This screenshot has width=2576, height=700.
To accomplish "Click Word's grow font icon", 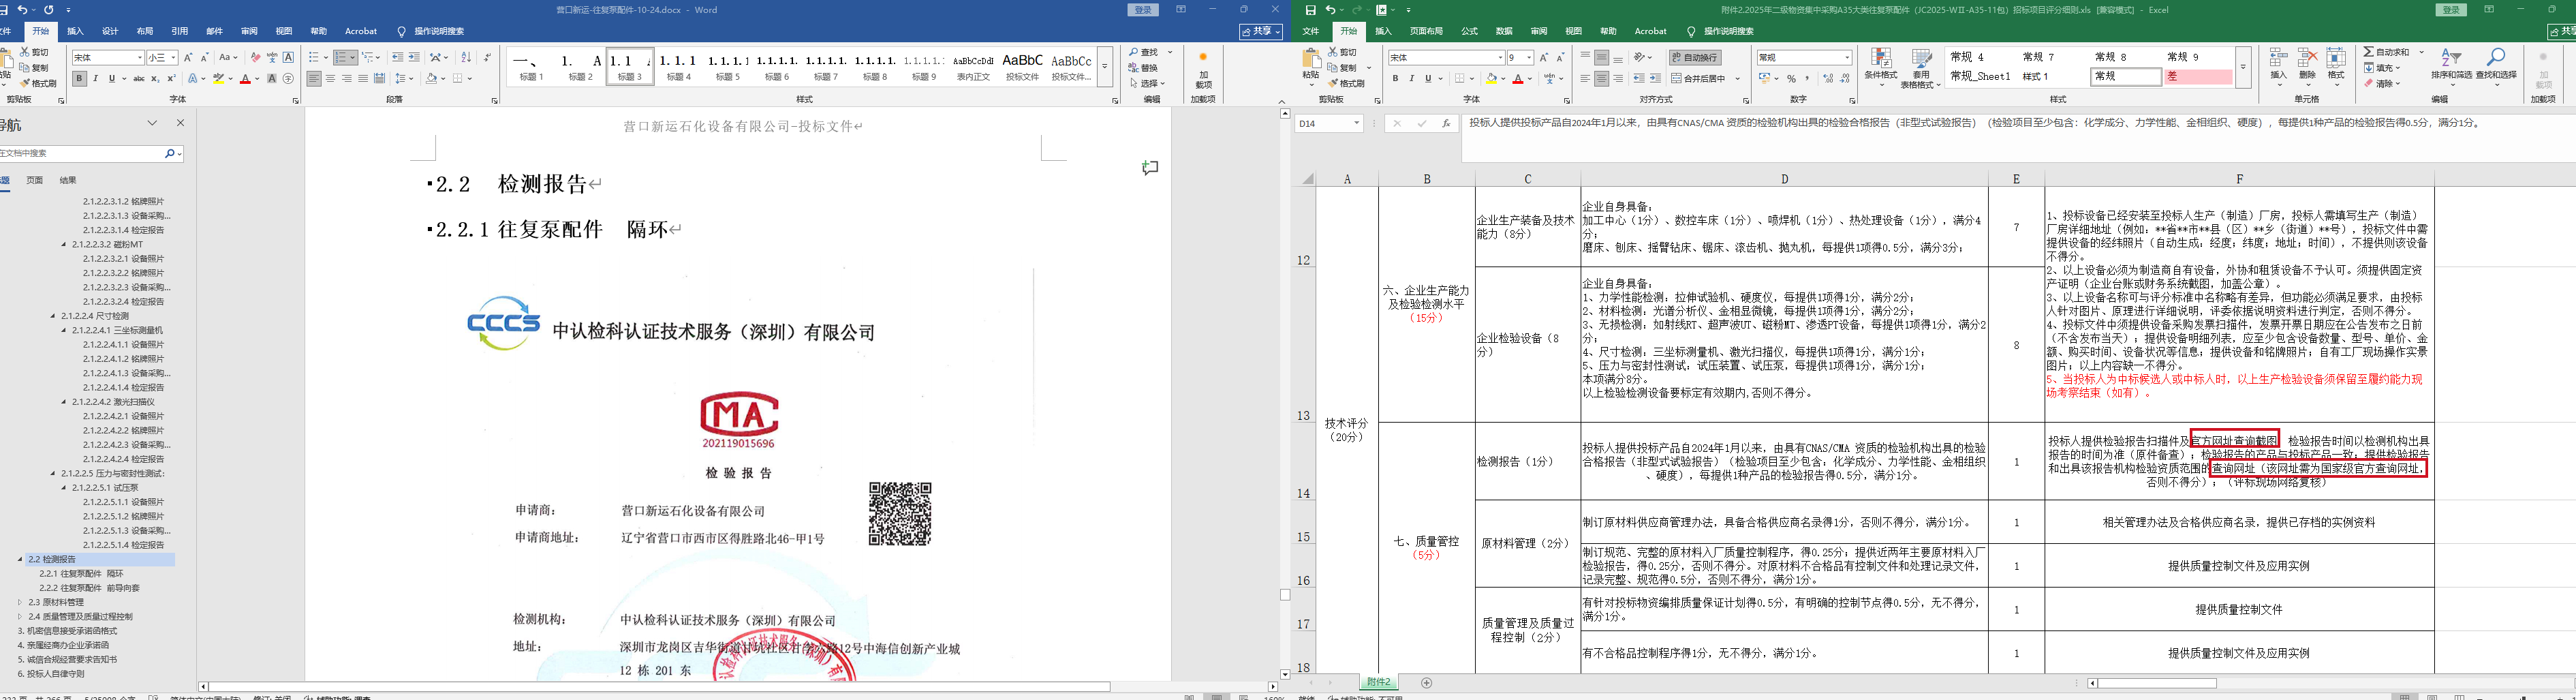I will tap(188, 57).
